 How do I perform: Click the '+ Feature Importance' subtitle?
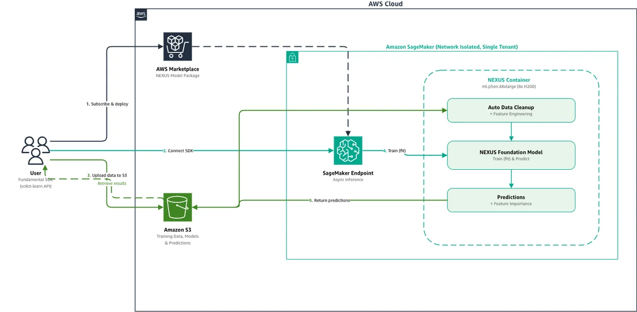tap(511, 204)
